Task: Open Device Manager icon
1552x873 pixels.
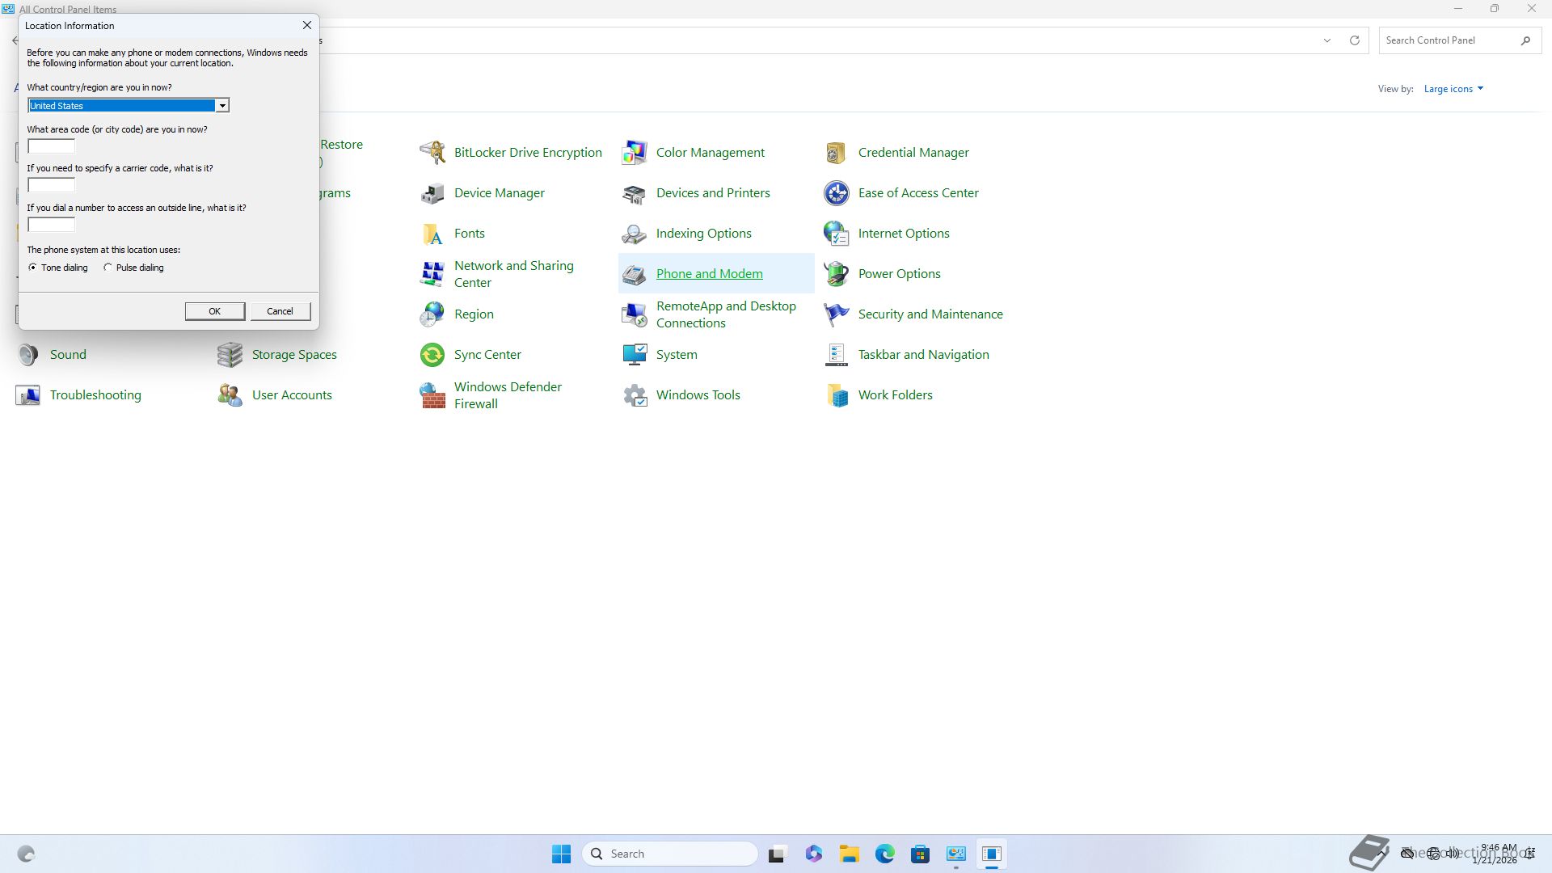Action: [x=432, y=193]
